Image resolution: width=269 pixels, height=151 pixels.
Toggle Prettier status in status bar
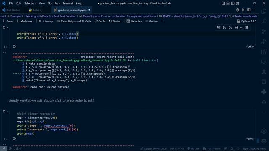tap(214, 148)
